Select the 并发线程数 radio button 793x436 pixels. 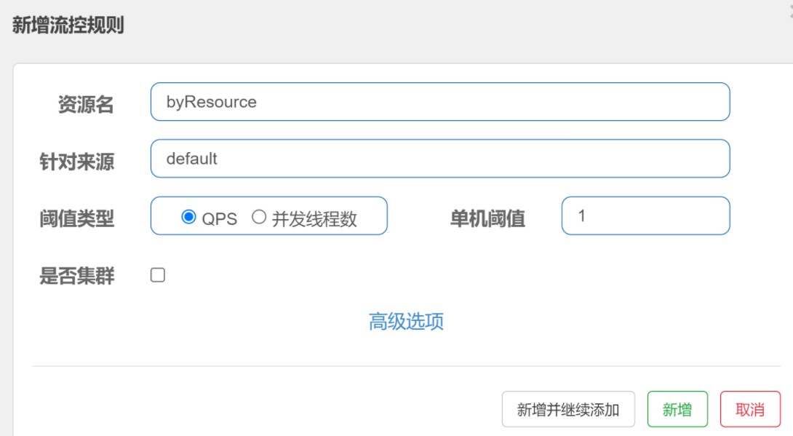point(259,217)
